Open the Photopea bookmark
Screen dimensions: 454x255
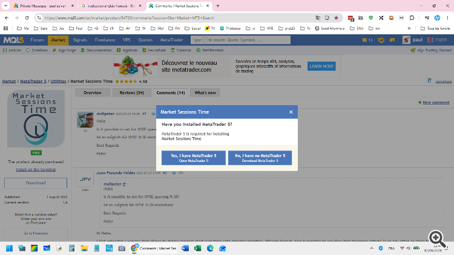tap(230, 28)
